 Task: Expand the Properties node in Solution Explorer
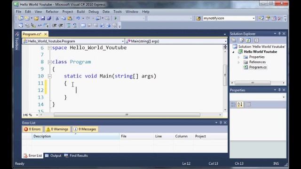point(238,57)
